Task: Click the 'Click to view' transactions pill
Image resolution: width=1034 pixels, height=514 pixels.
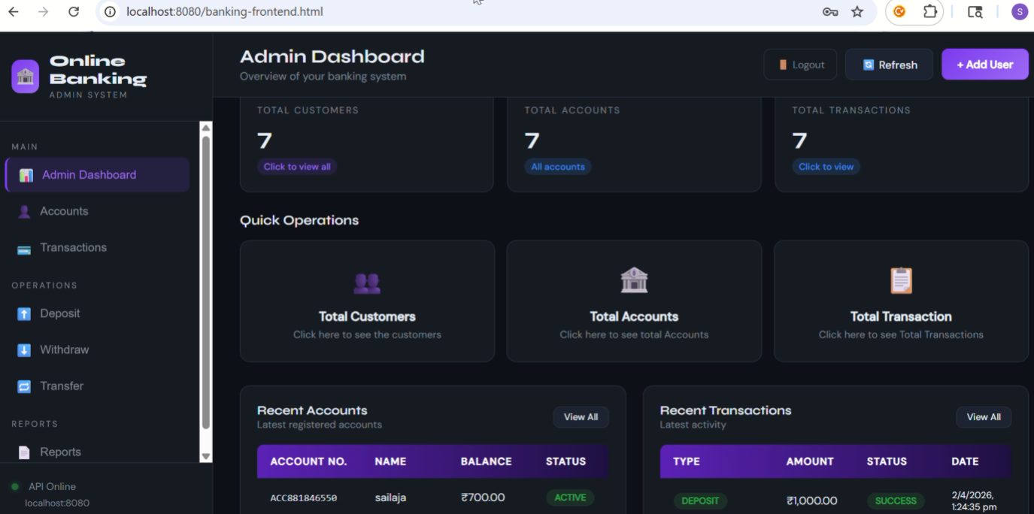Action: click(x=826, y=167)
